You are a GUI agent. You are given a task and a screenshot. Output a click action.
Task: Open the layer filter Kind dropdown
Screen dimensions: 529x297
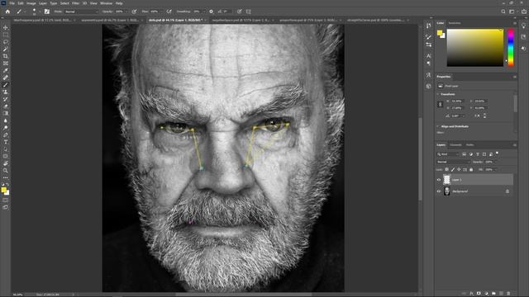pyautogui.click(x=448, y=154)
